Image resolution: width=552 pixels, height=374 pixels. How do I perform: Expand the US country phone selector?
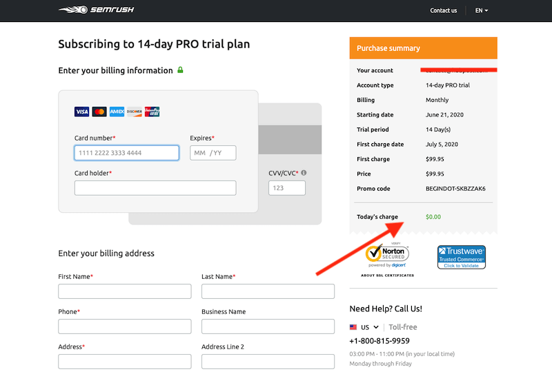point(370,327)
